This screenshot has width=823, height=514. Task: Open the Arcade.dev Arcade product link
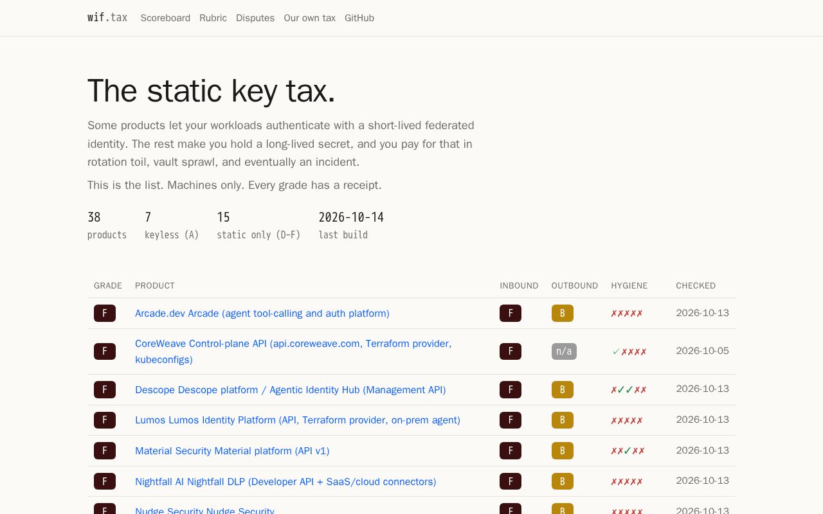point(262,314)
